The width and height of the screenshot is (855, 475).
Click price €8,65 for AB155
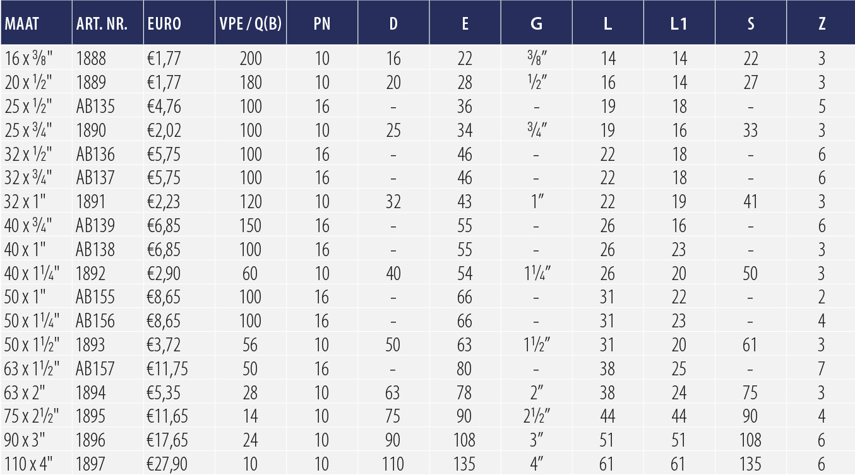(164, 298)
